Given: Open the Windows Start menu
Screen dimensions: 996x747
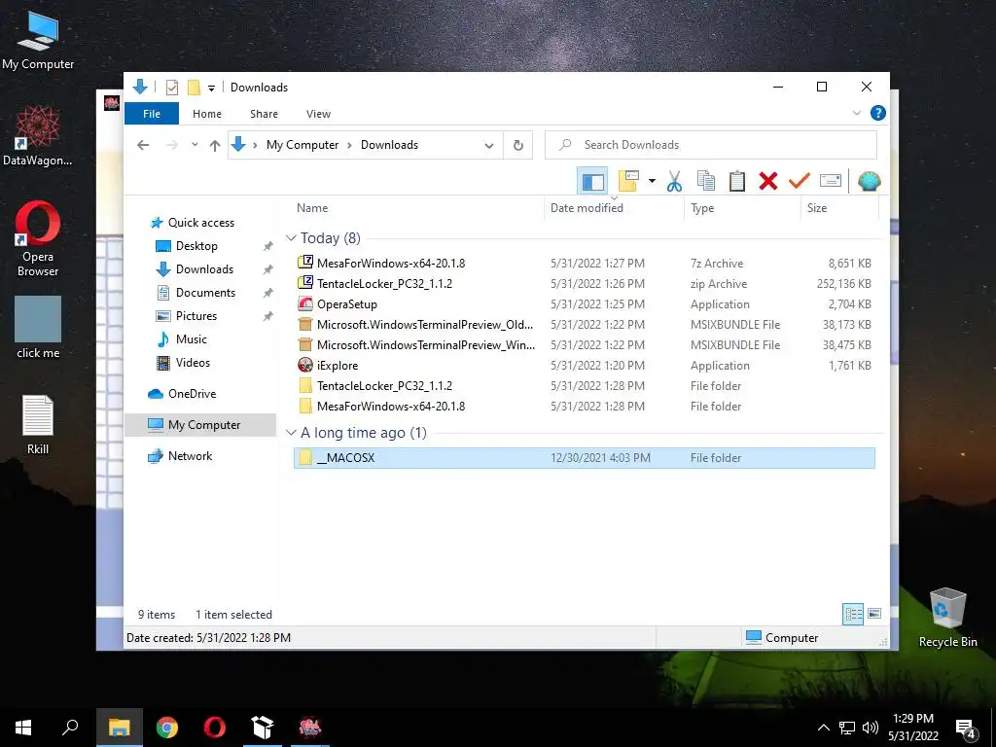Looking at the screenshot, I should (x=23, y=728).
